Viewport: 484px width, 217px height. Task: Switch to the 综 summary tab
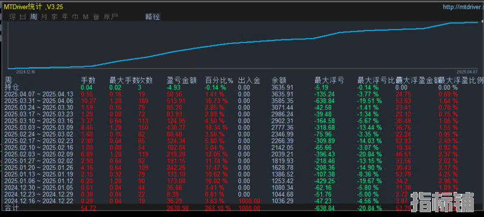click(13, 17)
